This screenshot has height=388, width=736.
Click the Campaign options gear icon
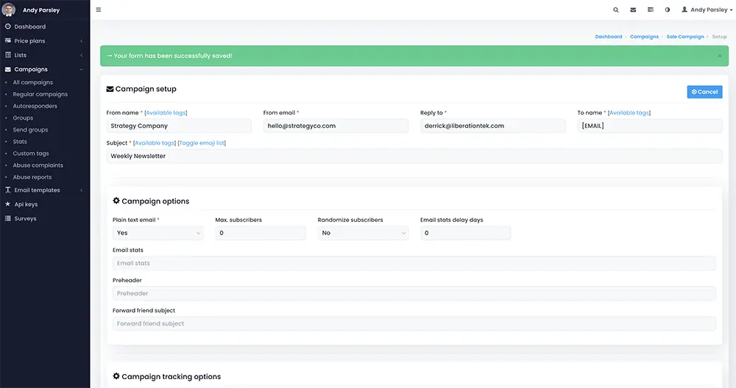[x=116, y=201]
